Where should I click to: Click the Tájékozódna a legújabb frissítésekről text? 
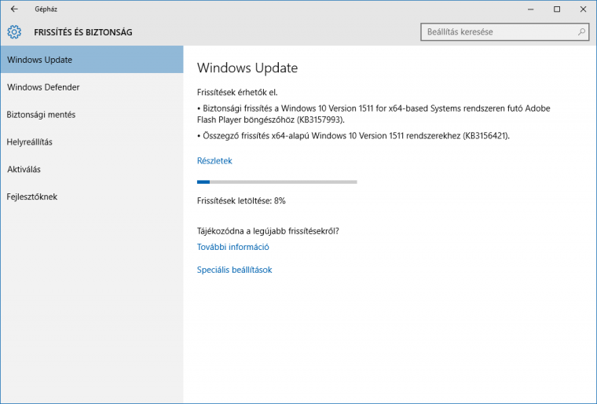point(268,231)
